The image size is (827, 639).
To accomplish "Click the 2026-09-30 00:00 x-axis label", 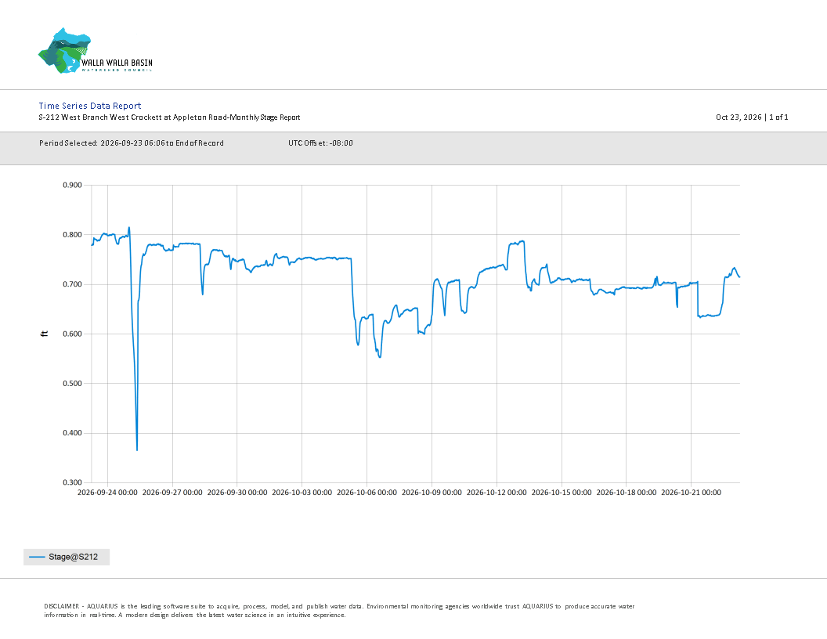I will [x=237, y=493].
